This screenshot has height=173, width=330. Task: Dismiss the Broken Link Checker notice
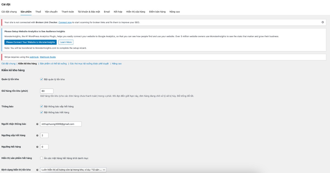(x=323, y=22)
